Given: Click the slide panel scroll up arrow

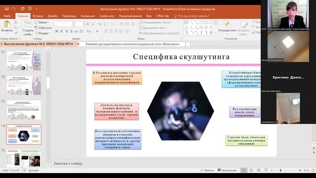Looking at the screenshot, I should point(48,49).
